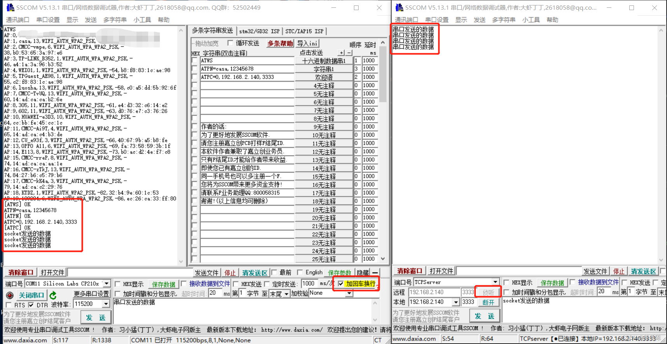The image size is (667, 344).
Task: Click 多条帮助 button
Action: tap(280, 43)
